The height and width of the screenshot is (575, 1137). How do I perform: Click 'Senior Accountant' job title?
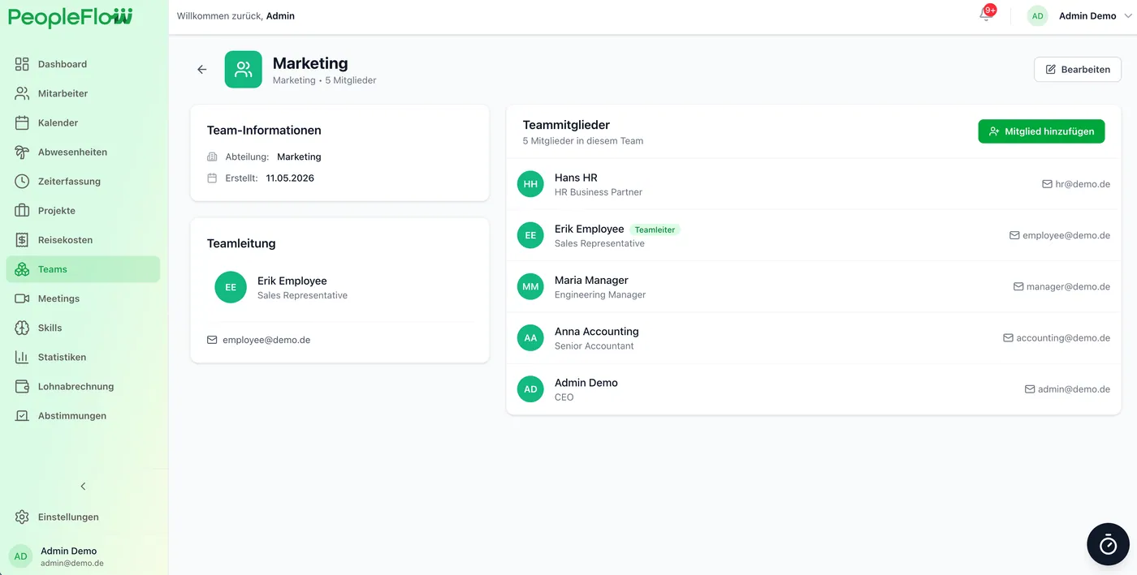[x=594, y=346]
